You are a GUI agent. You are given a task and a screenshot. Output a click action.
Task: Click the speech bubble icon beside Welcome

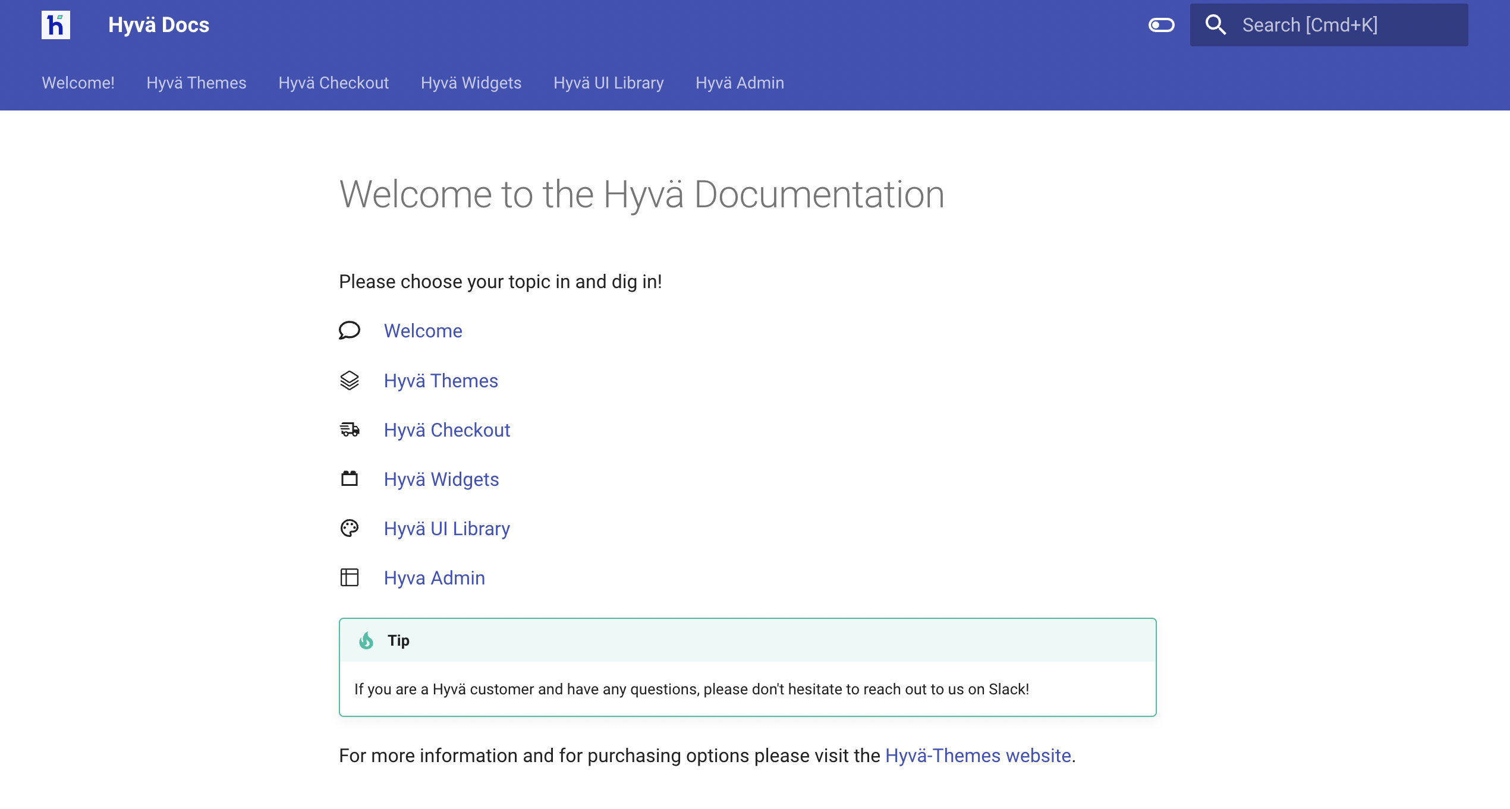(350, 331)
